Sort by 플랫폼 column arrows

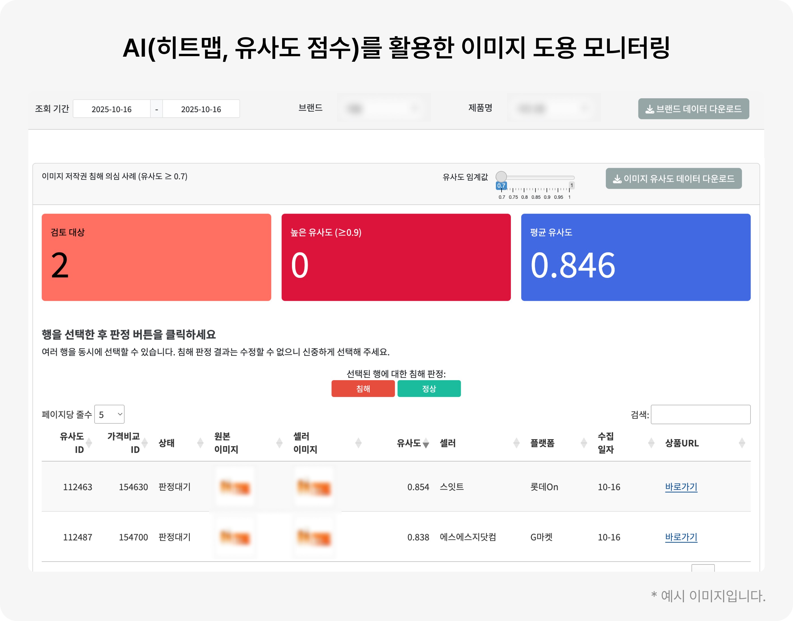coord(584,443)
